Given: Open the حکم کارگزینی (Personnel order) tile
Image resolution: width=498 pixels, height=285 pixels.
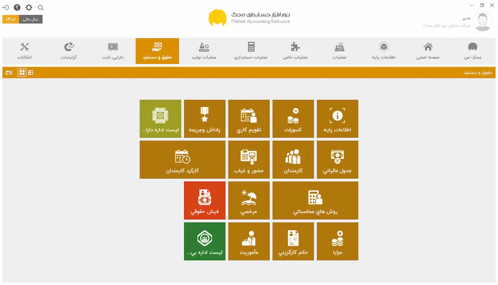Looking at the screenshot, I should (x=293, y=241).
